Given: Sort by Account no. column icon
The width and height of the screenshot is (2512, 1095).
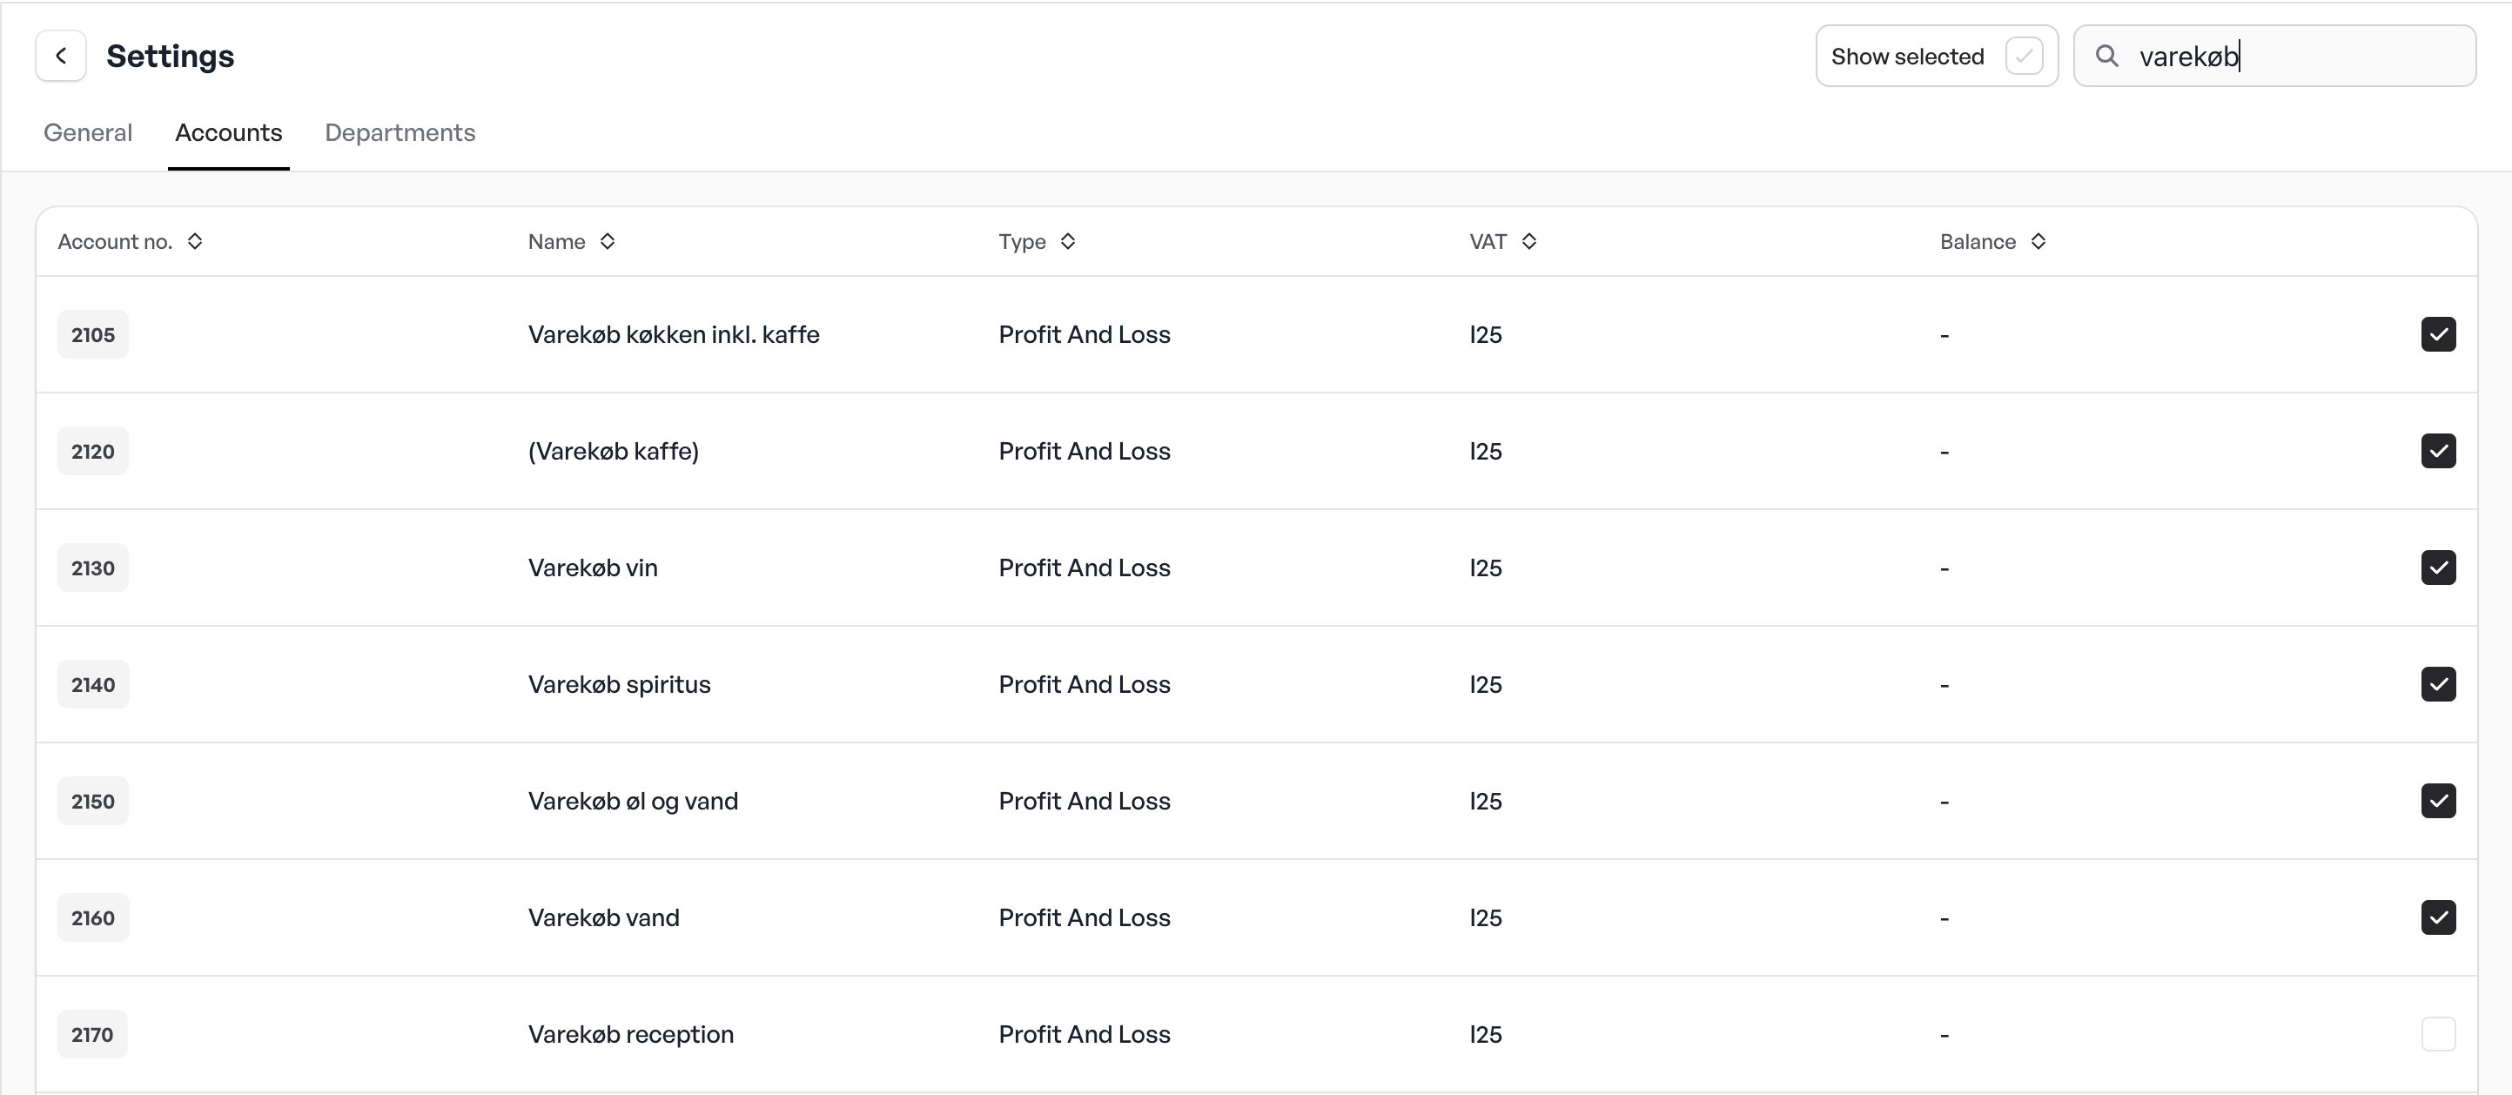Looking at the screenshot, I should click(x=195, y=241).
